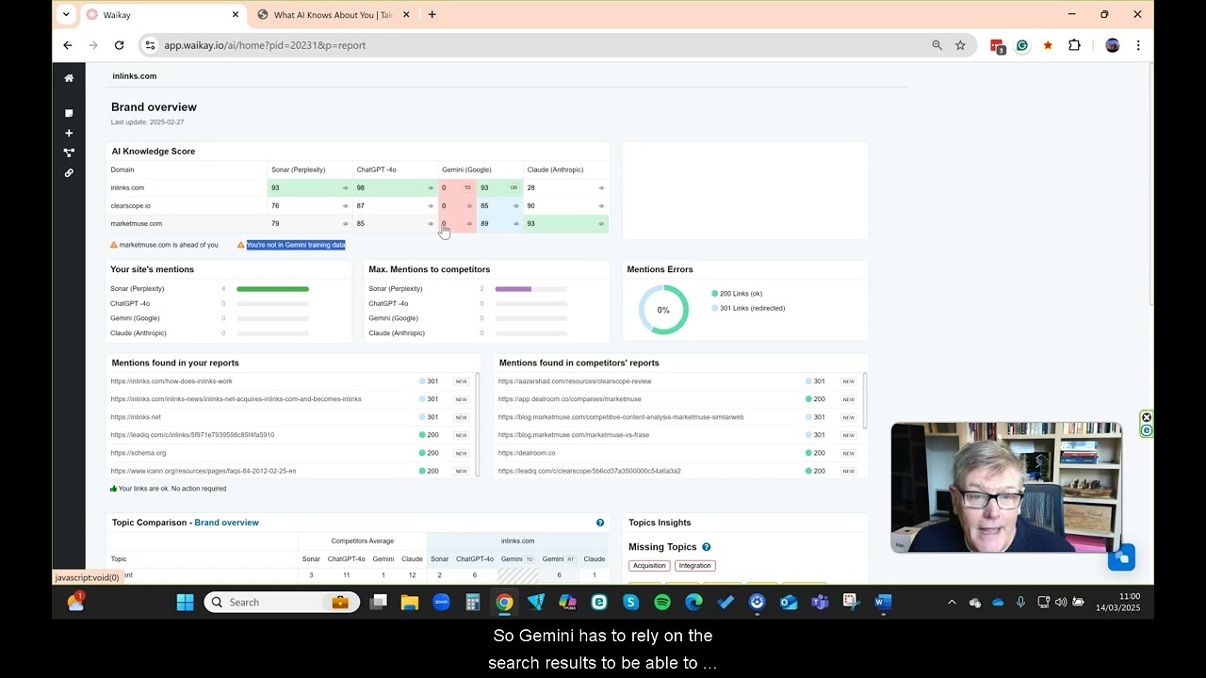Select 'You're not in Gemini training data' warning

pyautogui.click(x=296, y=245)
